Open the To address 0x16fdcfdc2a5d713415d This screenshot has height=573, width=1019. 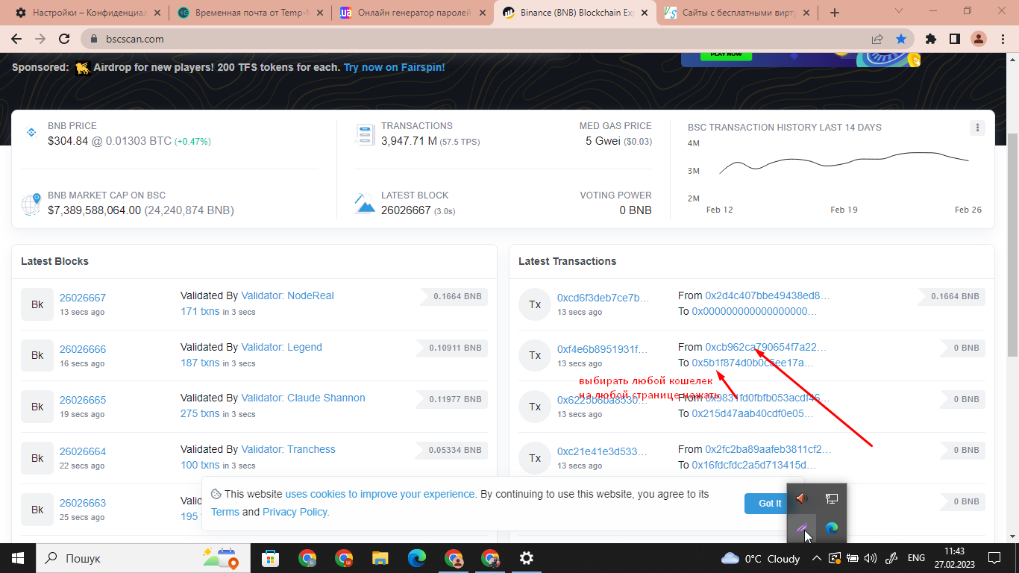[753, 465]
